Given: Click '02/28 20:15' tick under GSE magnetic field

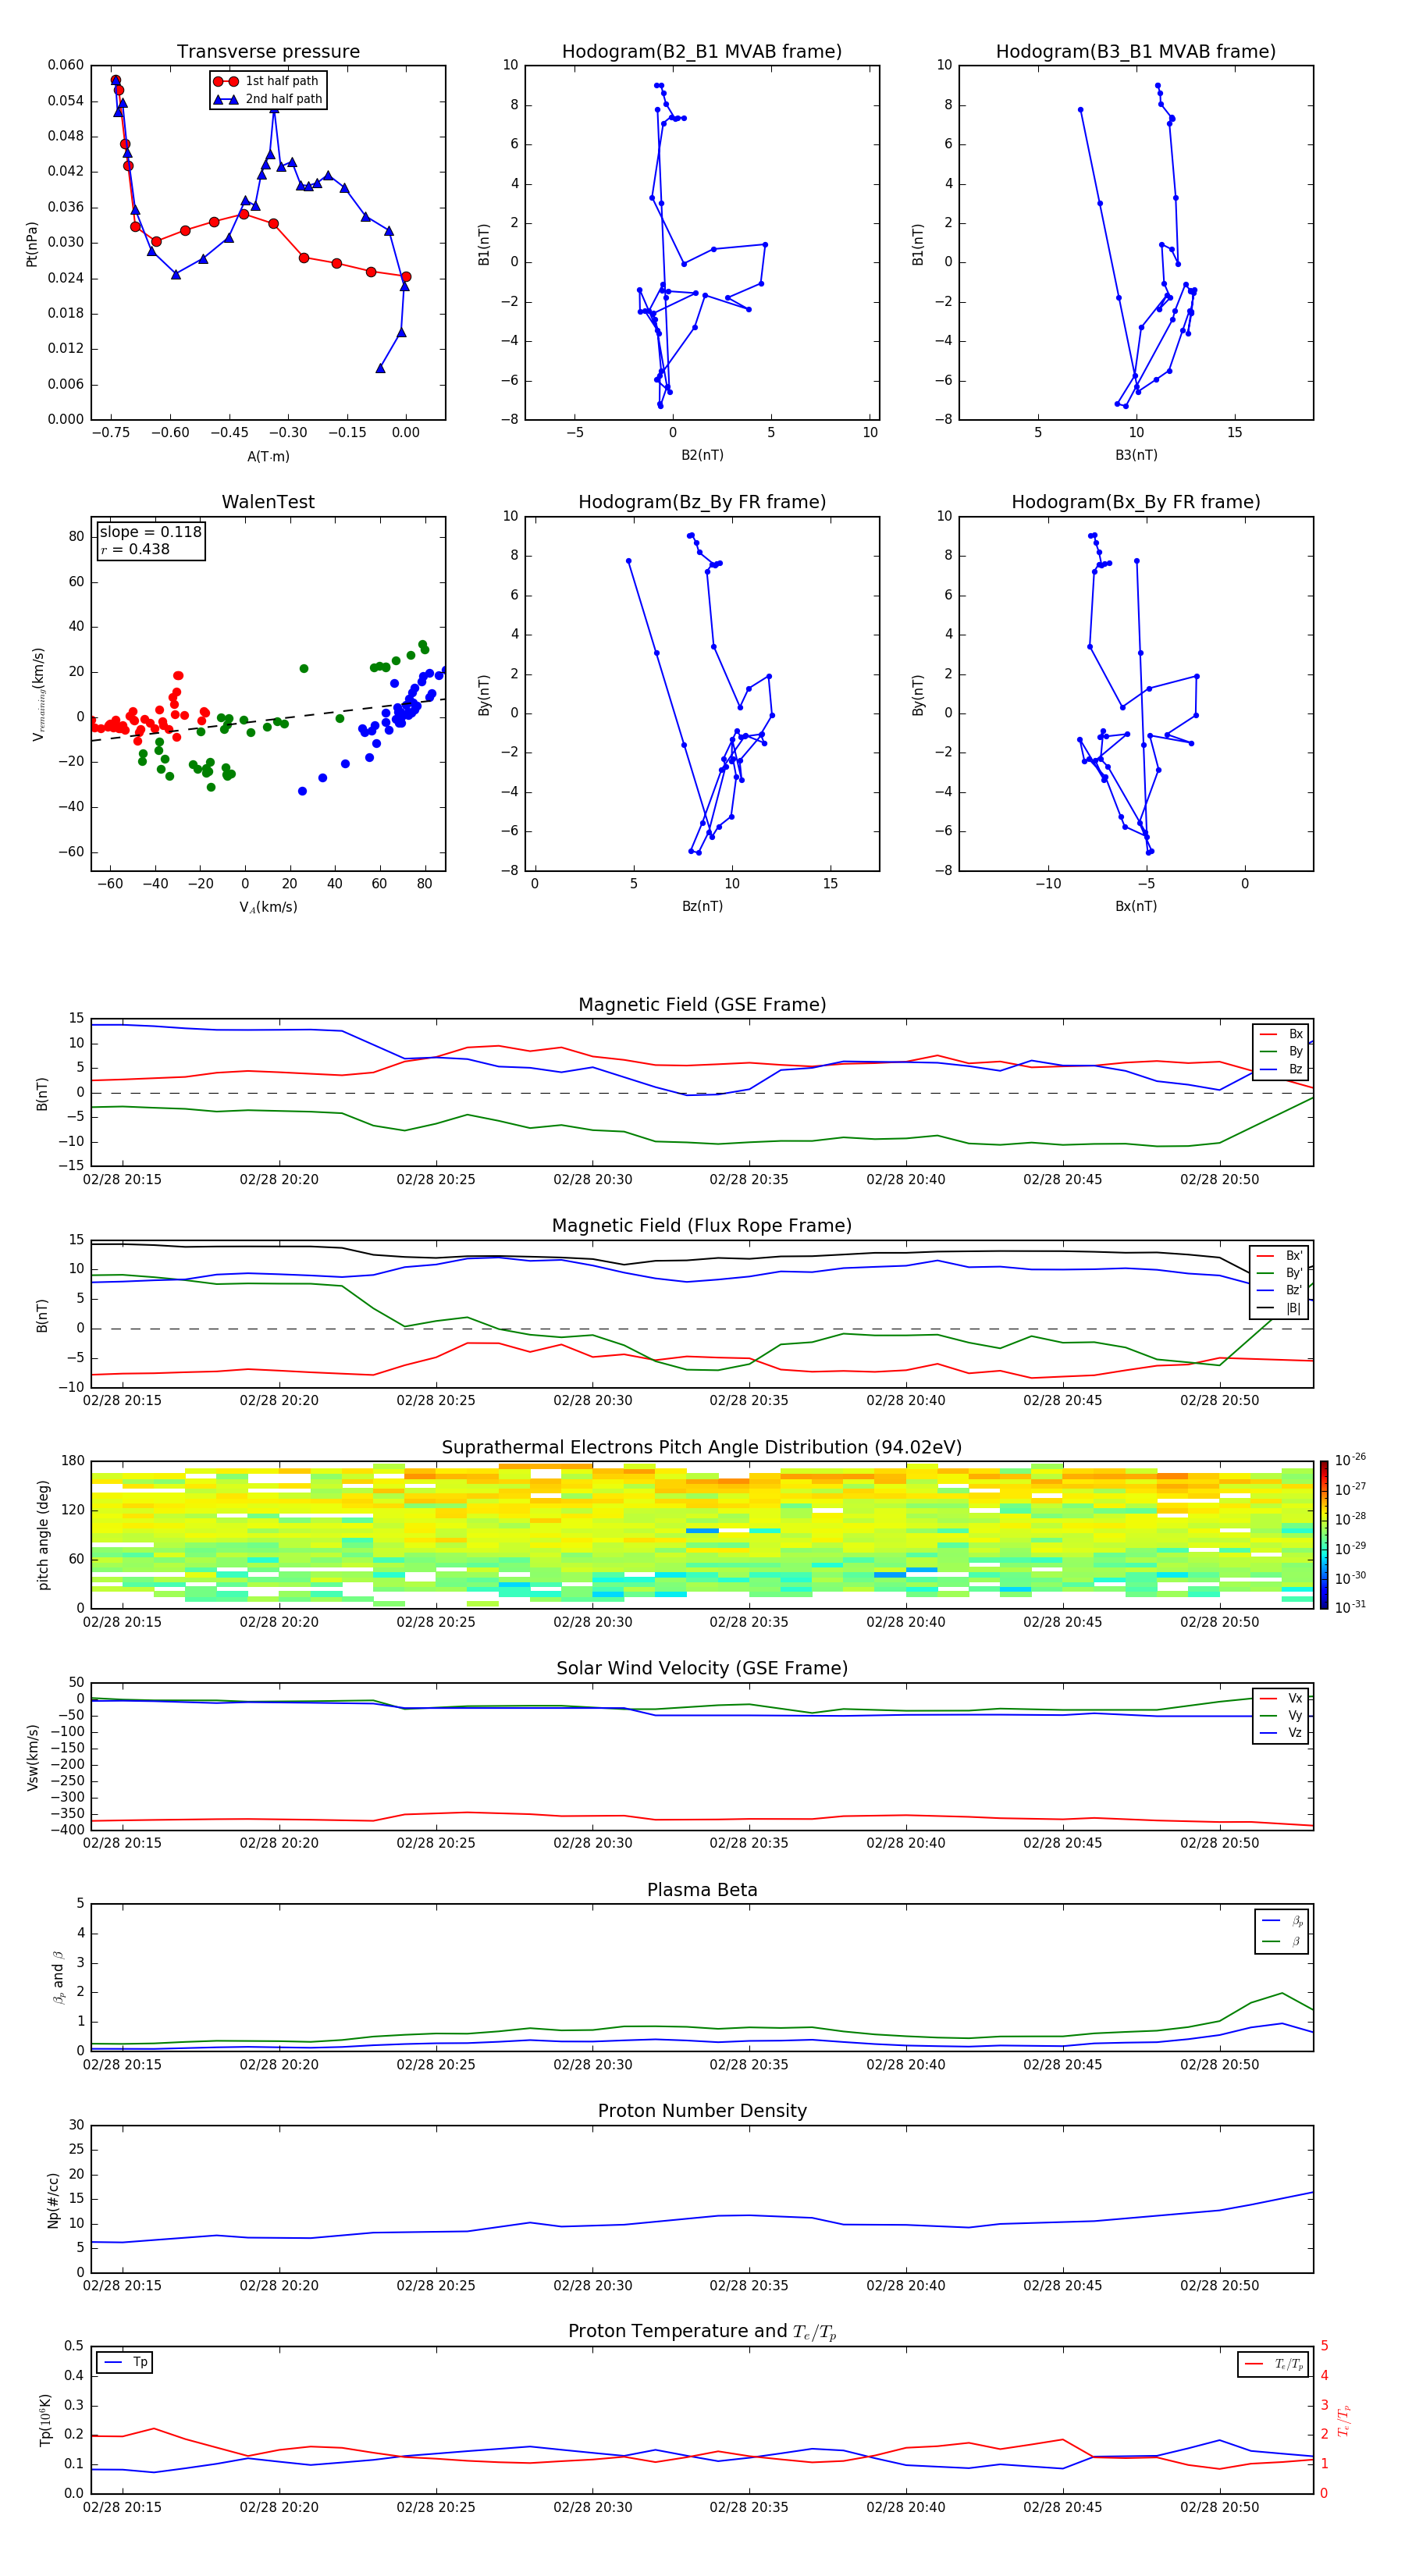Looking at the screenshot, I should point(122,1180).
